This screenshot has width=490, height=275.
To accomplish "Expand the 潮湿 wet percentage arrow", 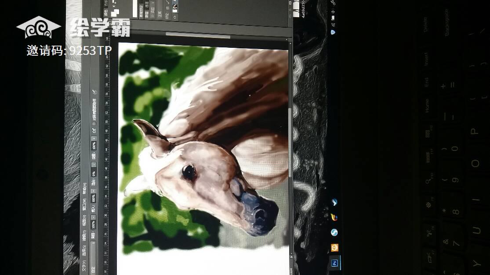I will click(x=94, y=217).
